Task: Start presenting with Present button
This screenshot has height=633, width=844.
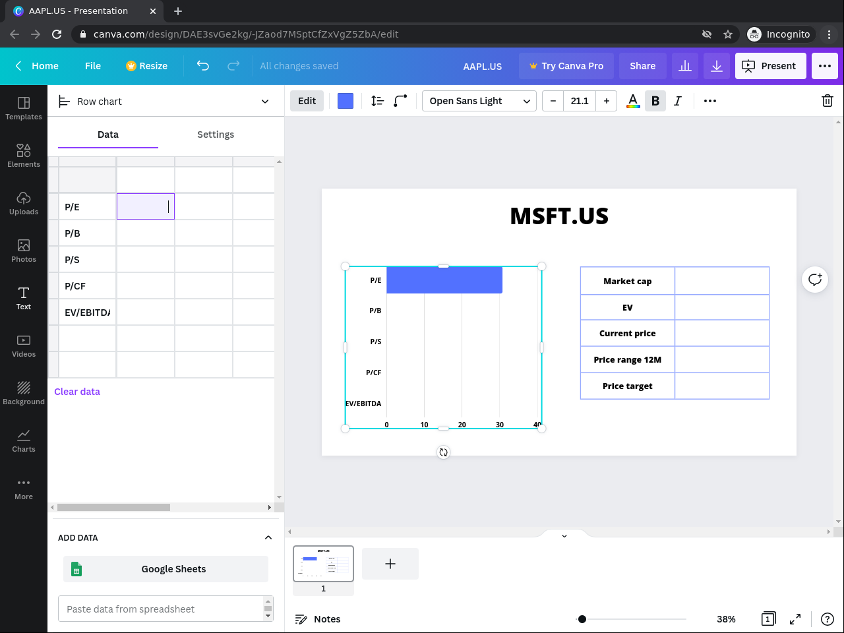Action: [771, 66]
